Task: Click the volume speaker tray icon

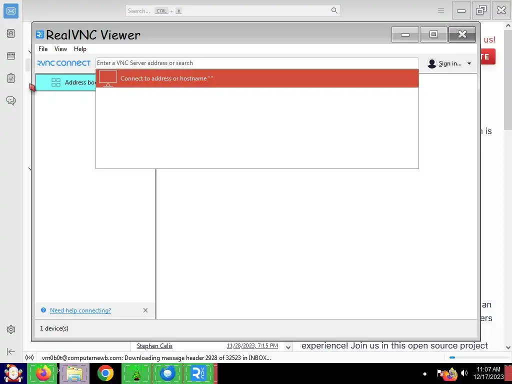Action: 464,373
